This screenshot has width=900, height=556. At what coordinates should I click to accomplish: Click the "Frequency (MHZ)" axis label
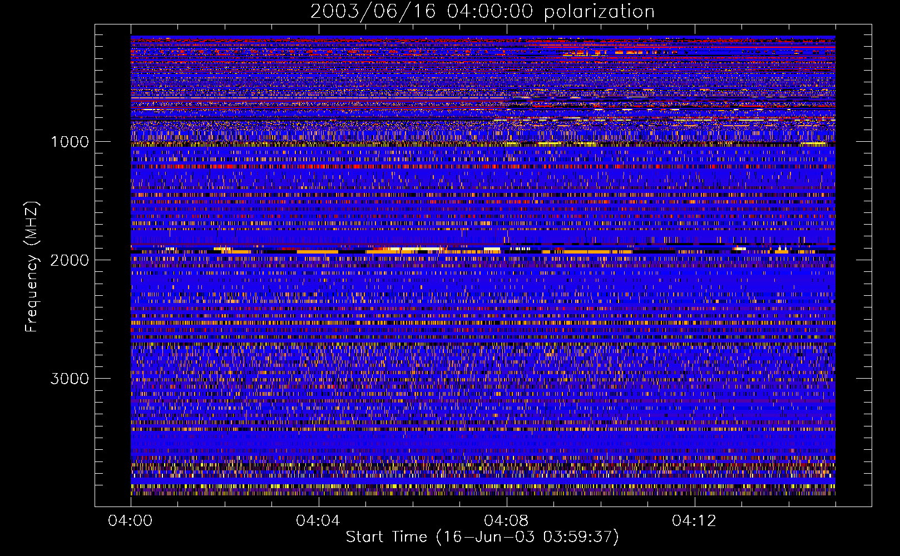point(32,267)
